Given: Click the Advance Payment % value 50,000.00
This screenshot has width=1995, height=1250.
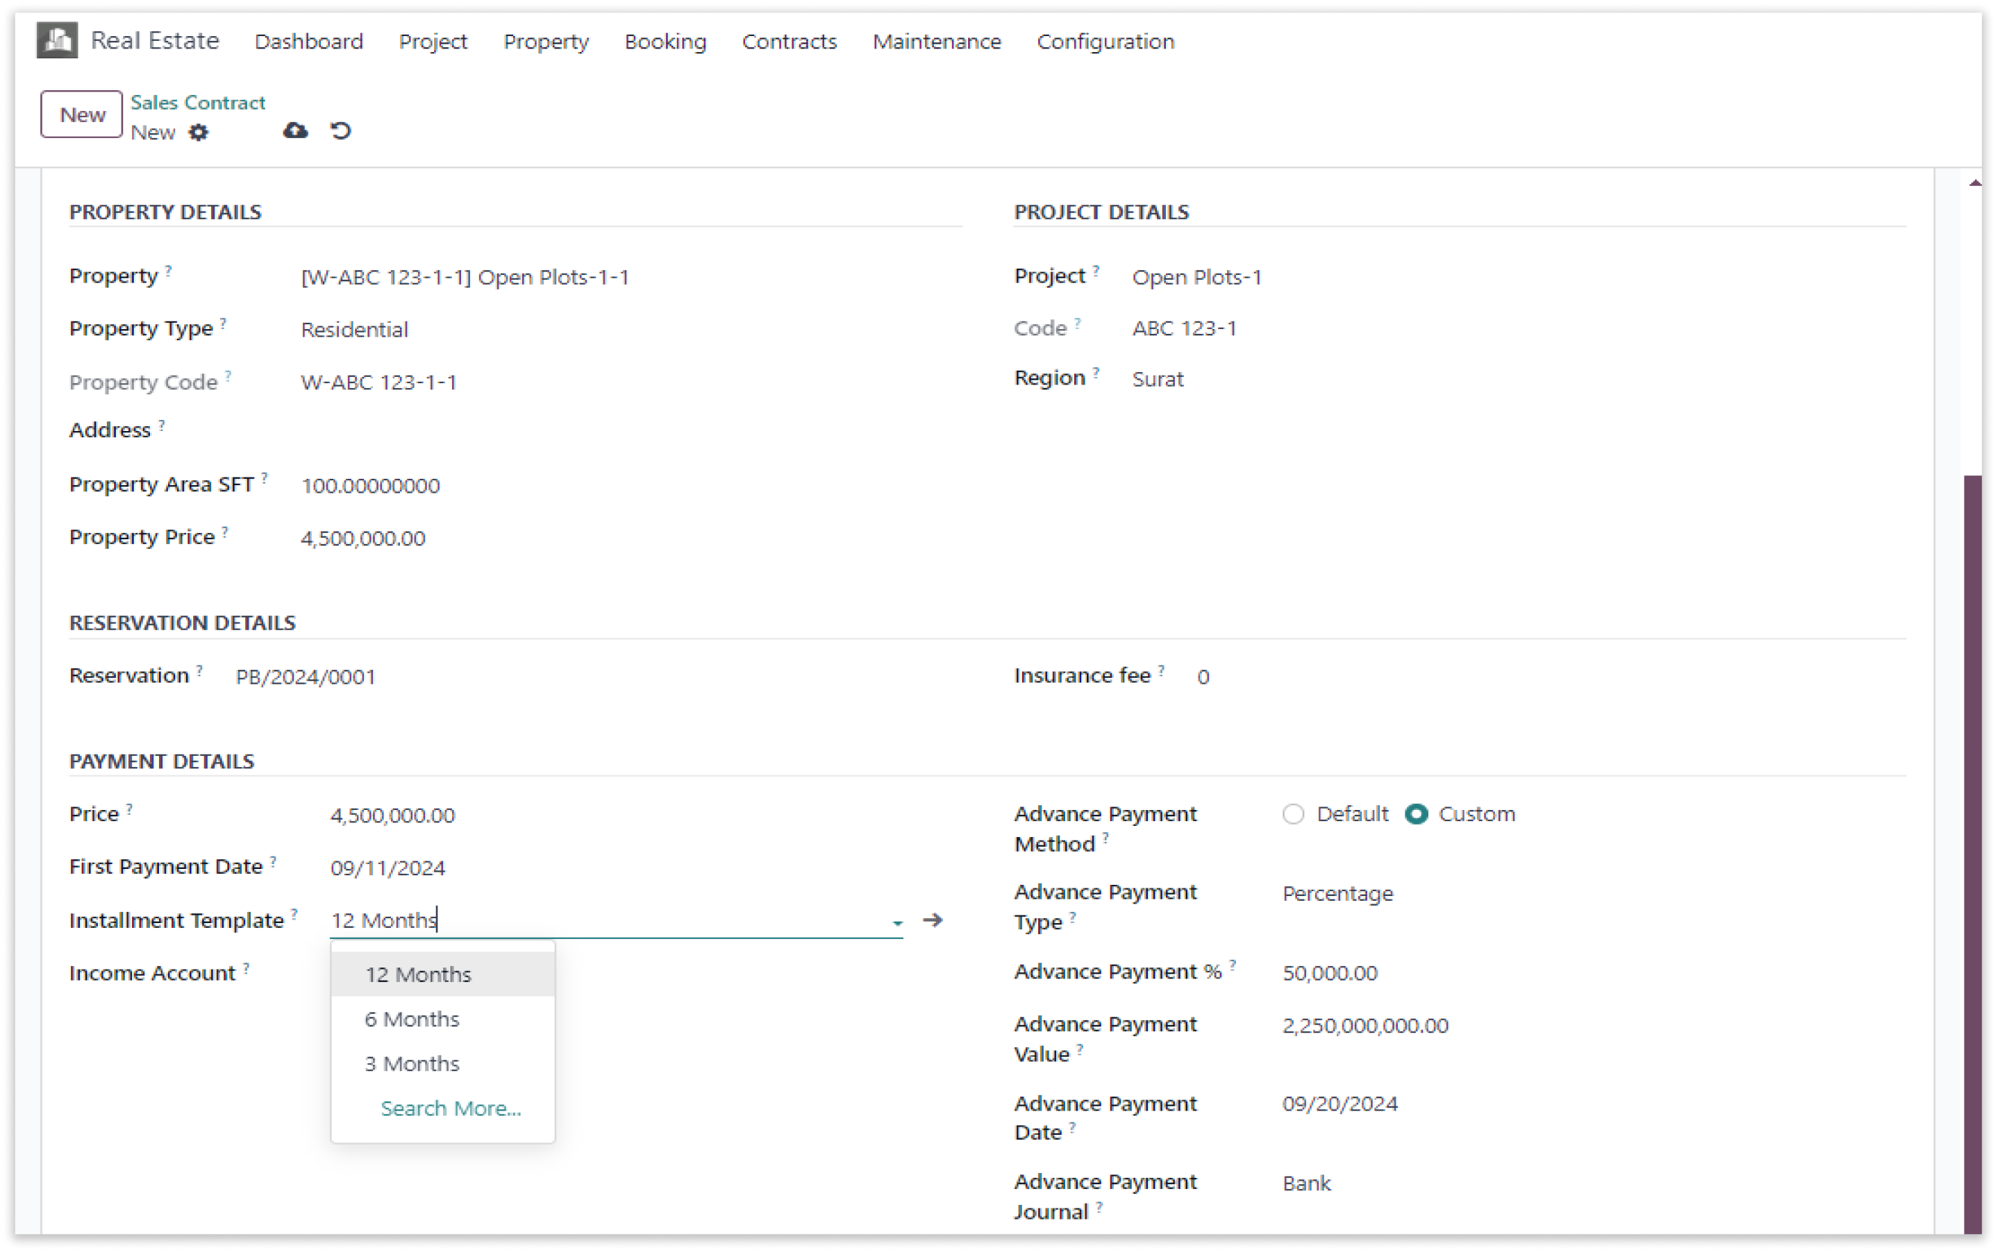Looking at the screenshot, I should coord(1330,973).
